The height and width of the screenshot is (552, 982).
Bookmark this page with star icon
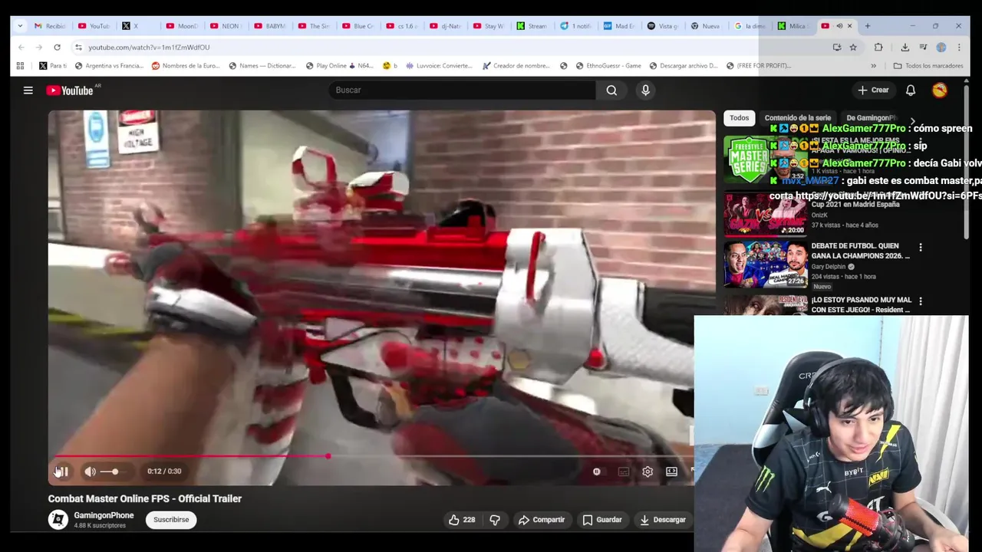(853, 47)
